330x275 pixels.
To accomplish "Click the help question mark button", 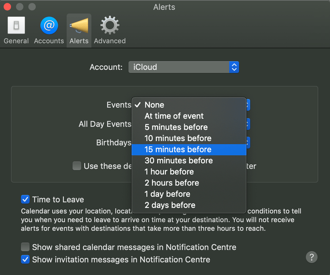I will coord(312,257).
